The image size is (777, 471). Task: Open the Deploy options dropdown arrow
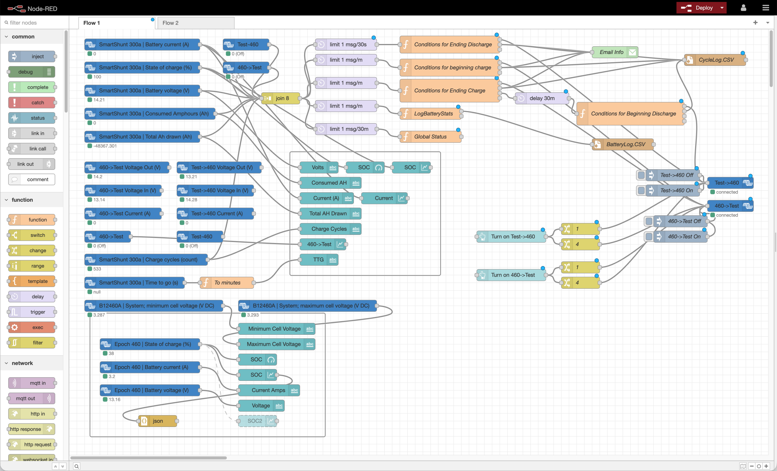coord(722,8)
